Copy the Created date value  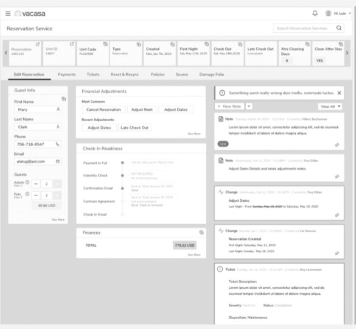[x=173, y=44]
